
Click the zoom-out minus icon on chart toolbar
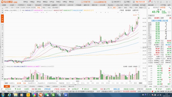[x=111, y=8]
